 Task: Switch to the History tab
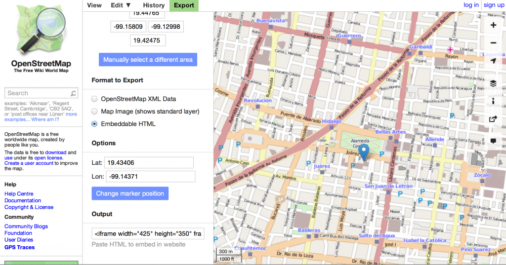tap(154, 5)
